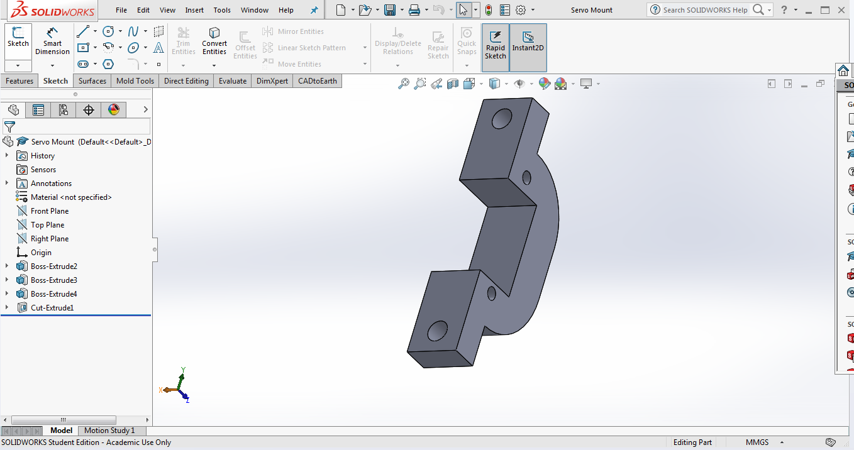Click the Apply Scene icon
Viewport: 854px width, 450px height.
click(561, 84)
